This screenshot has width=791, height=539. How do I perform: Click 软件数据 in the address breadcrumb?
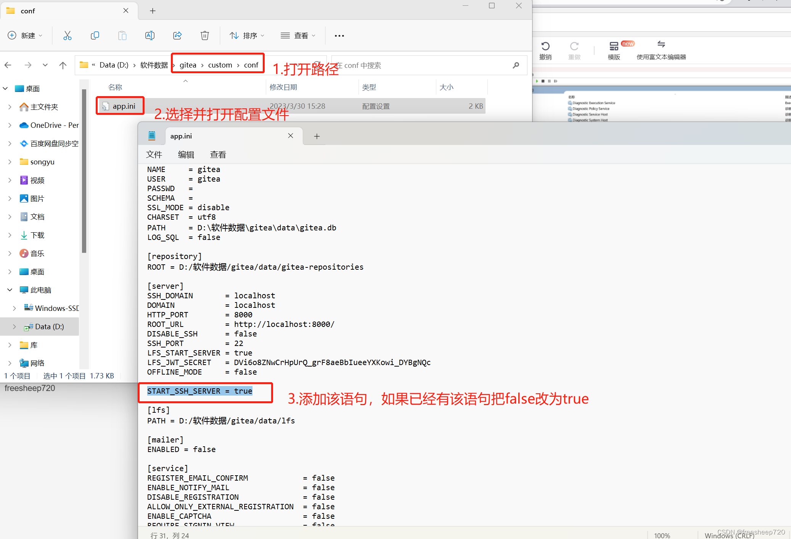pos(154,65)
